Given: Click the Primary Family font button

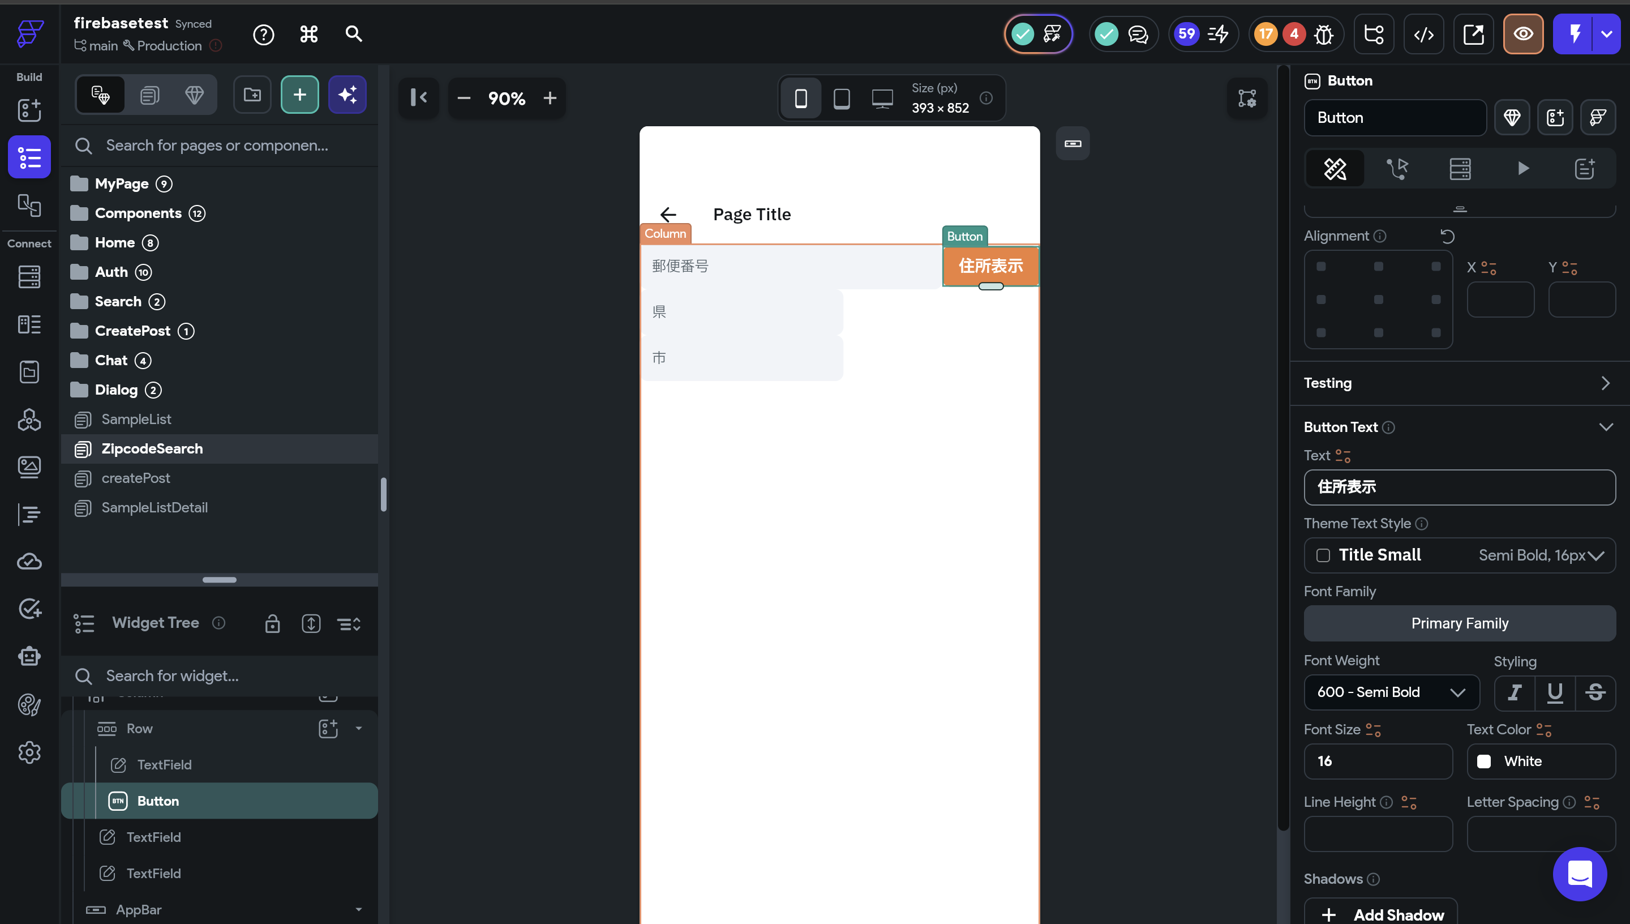Looking at the screenshot, I should 1459,623.
